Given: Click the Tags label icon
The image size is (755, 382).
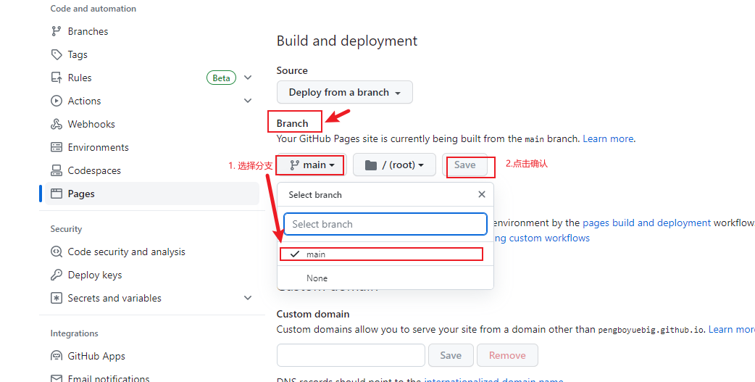Looking at the screenshot, I should tap(57, 54).
